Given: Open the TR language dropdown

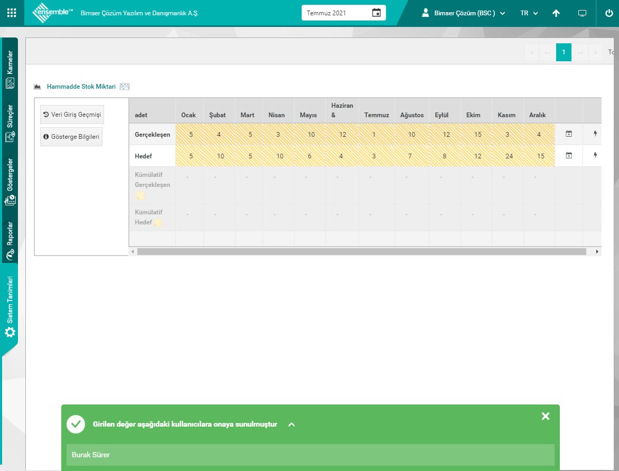Looking at the screenshot, I should pos(529,13).
